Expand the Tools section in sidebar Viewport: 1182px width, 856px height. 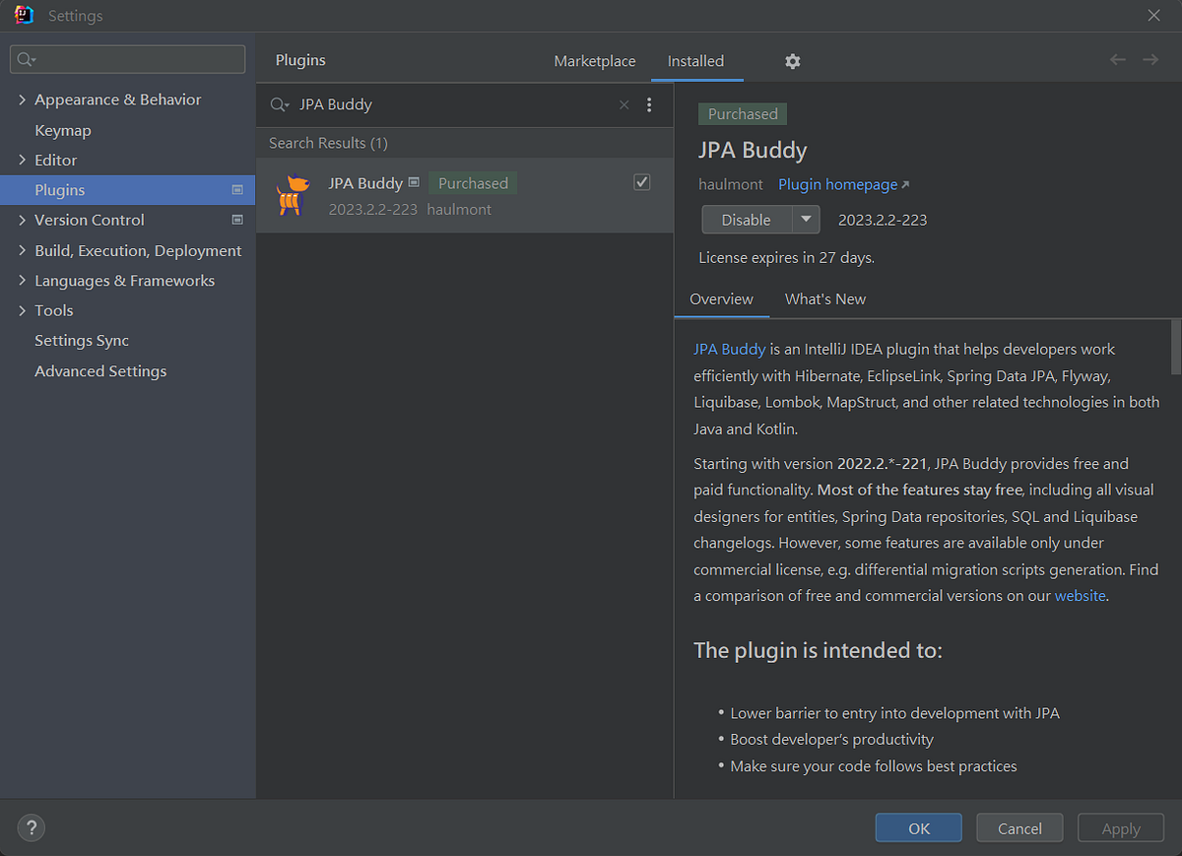(21, 309)
